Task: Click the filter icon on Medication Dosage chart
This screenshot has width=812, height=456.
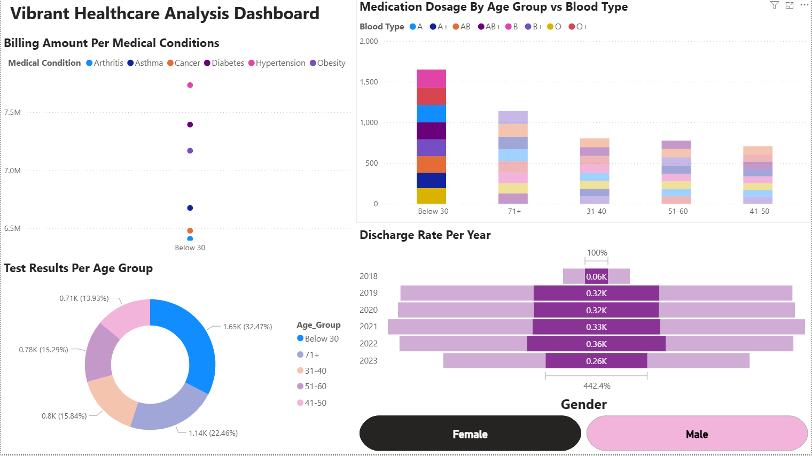Action: (x=774, y=5)
